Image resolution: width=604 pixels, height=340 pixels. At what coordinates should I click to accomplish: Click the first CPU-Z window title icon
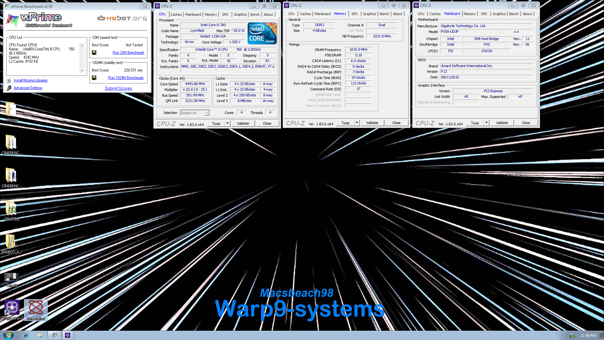click(158, 6)
